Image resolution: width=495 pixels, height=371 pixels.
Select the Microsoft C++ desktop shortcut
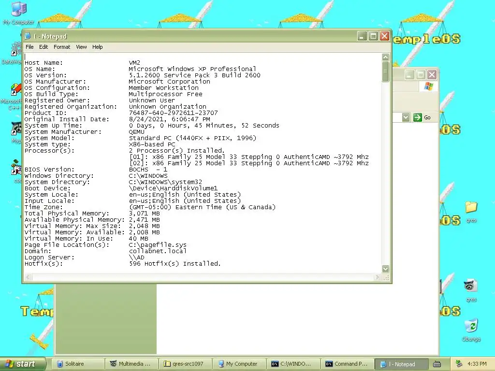[13, 97]
